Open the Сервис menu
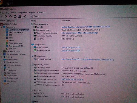137x103 pixels. click(32, 12)
